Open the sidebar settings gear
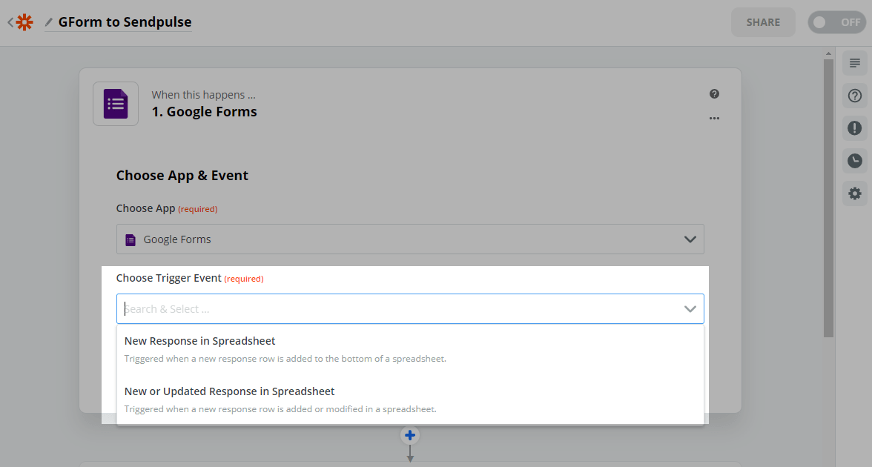 [x=855, y=193]
